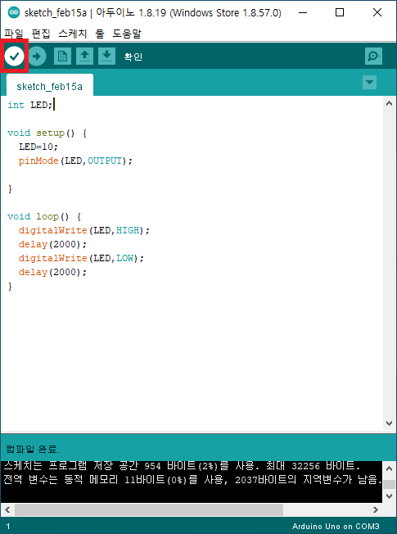Click the editor scrollbar up arrow
This screenshot has width=397, height=534.
(x=389, y=104)
